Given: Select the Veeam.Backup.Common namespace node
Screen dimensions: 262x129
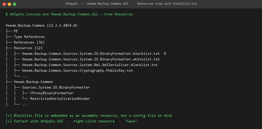Looking at the screenshot, I should (33, 82).
